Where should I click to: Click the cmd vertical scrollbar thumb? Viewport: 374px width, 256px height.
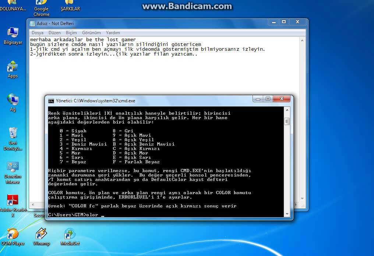pyautogui.click(x=287, y=122)
